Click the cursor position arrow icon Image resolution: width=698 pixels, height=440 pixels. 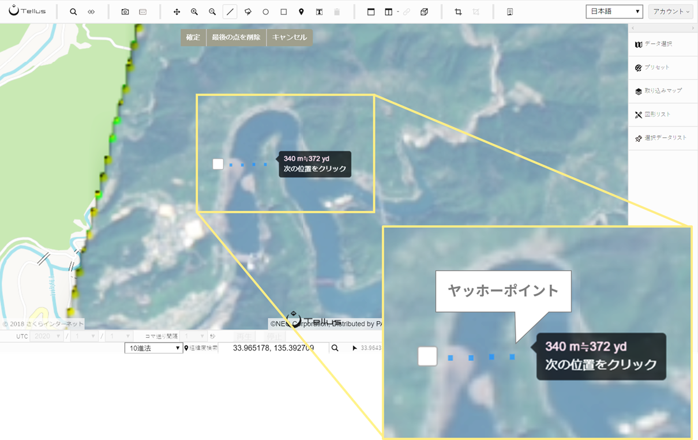tap(355, 348)
